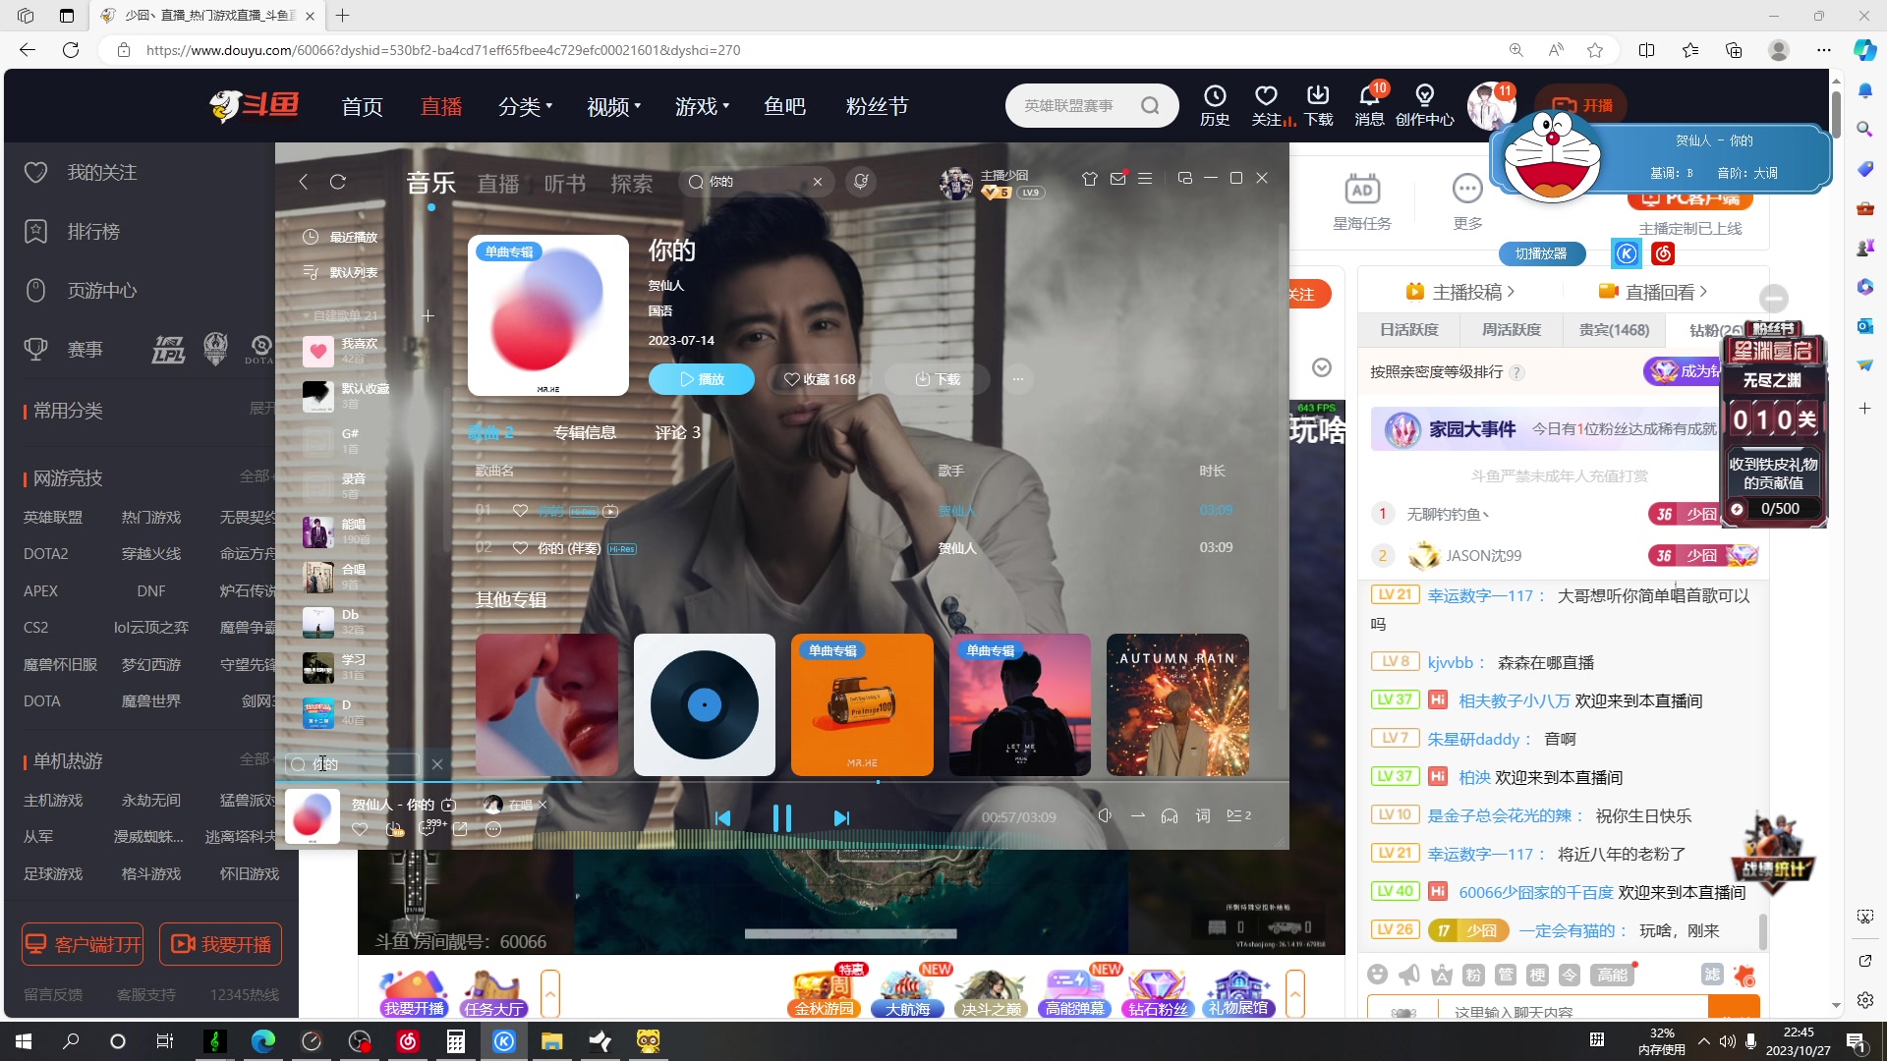Clear the music player search box
The height and width of the screenshot is (1061, 1887).
point(817,182)
